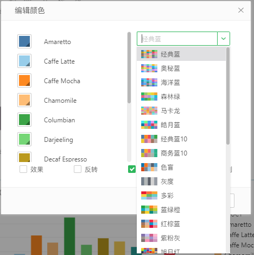Enable the 效果 checkbox

coord(23,169)
